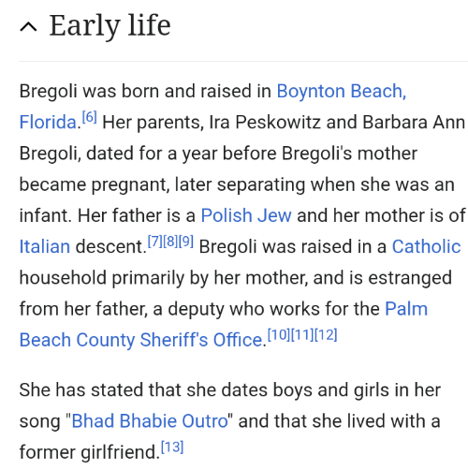Open citation reference [10]
Viewport: 468px width, 470px height.
[x=279, y=335]
